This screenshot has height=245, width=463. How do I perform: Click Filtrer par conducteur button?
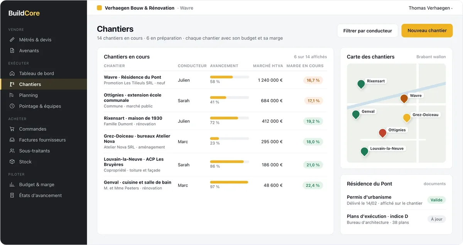pyautogui.click(x=367, y=31)
